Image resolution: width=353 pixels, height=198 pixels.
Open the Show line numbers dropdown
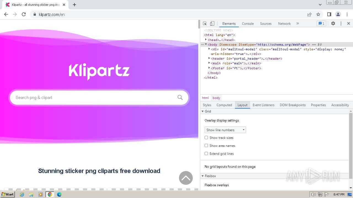225,130
